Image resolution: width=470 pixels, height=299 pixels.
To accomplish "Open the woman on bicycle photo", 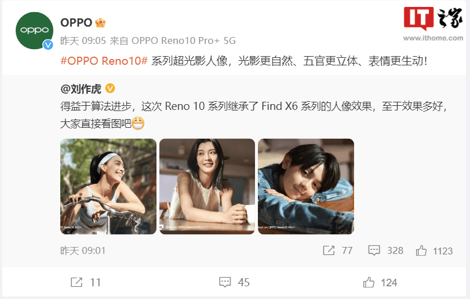I will coord(108,186).
